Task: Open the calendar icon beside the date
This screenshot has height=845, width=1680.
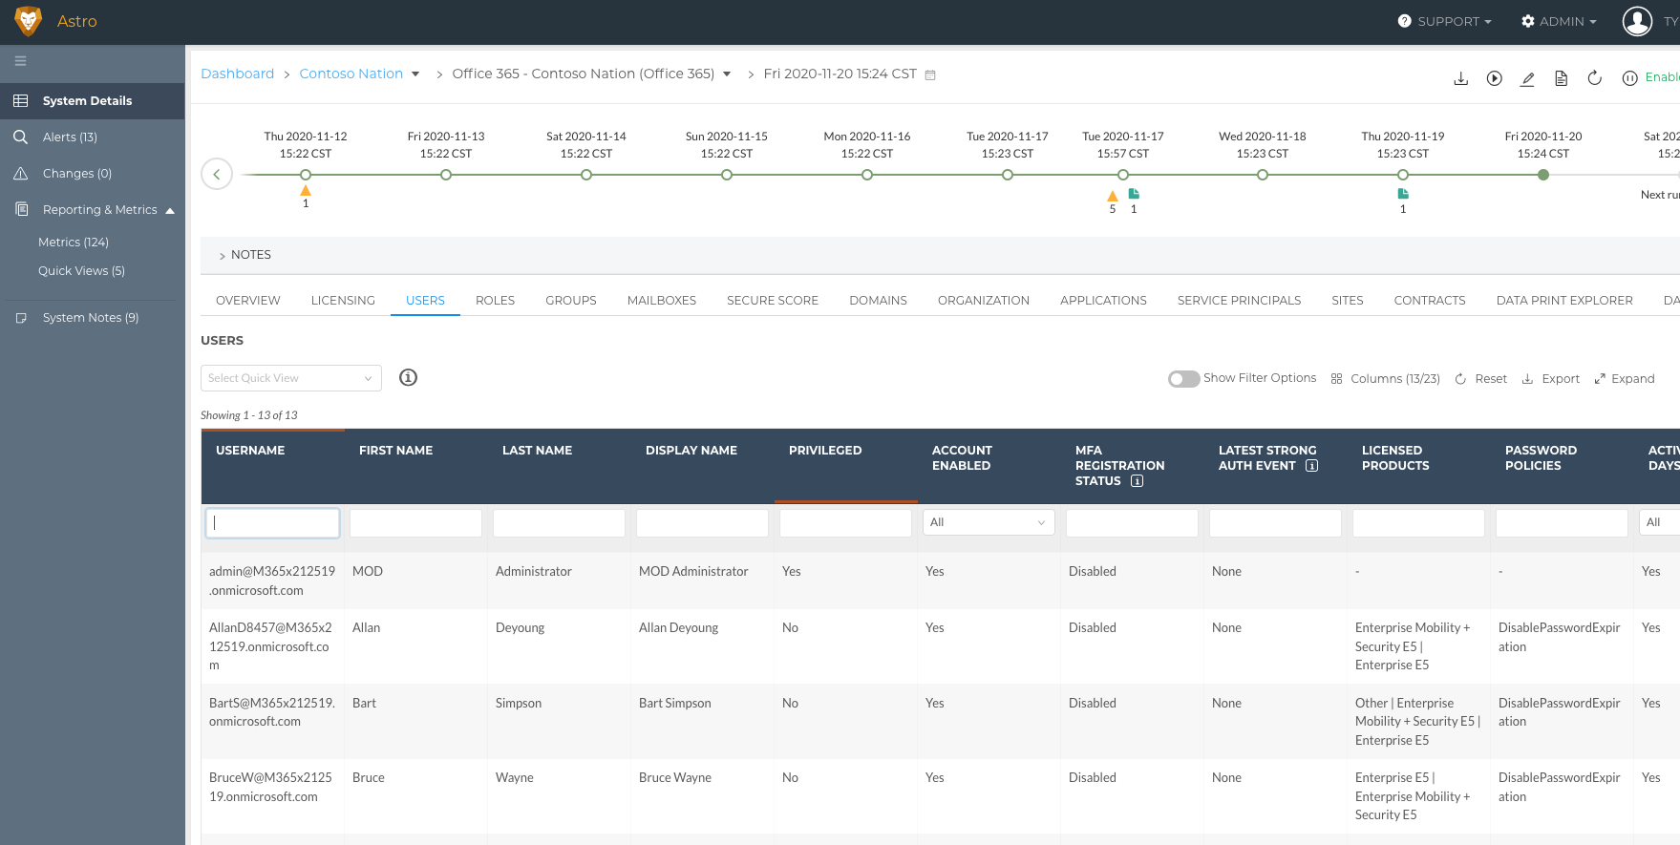Action: pos(930,74)
